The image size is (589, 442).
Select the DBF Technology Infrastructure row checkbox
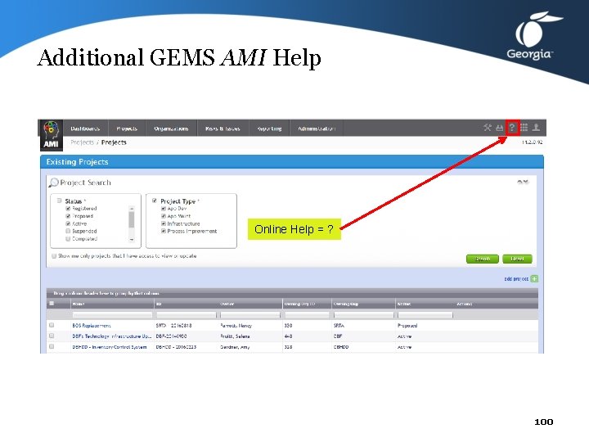(52, 336)
